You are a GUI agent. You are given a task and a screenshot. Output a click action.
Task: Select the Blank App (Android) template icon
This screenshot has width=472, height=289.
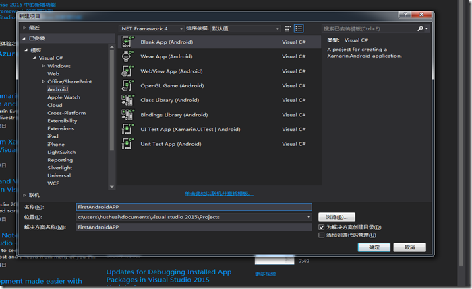(x=127, y=42)
